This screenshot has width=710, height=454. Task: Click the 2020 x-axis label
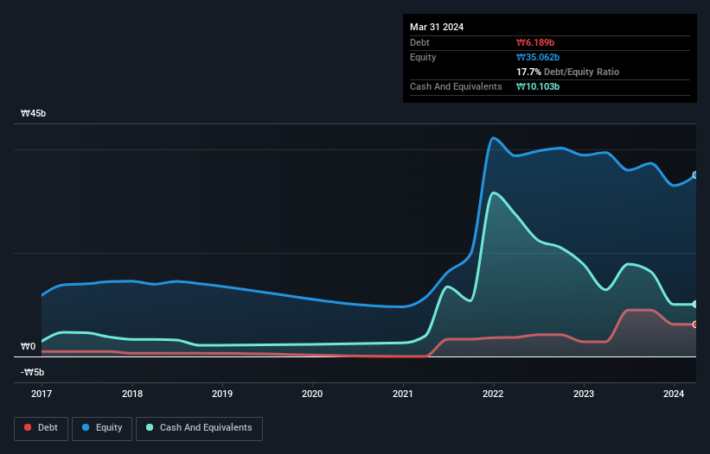(312, 394)
